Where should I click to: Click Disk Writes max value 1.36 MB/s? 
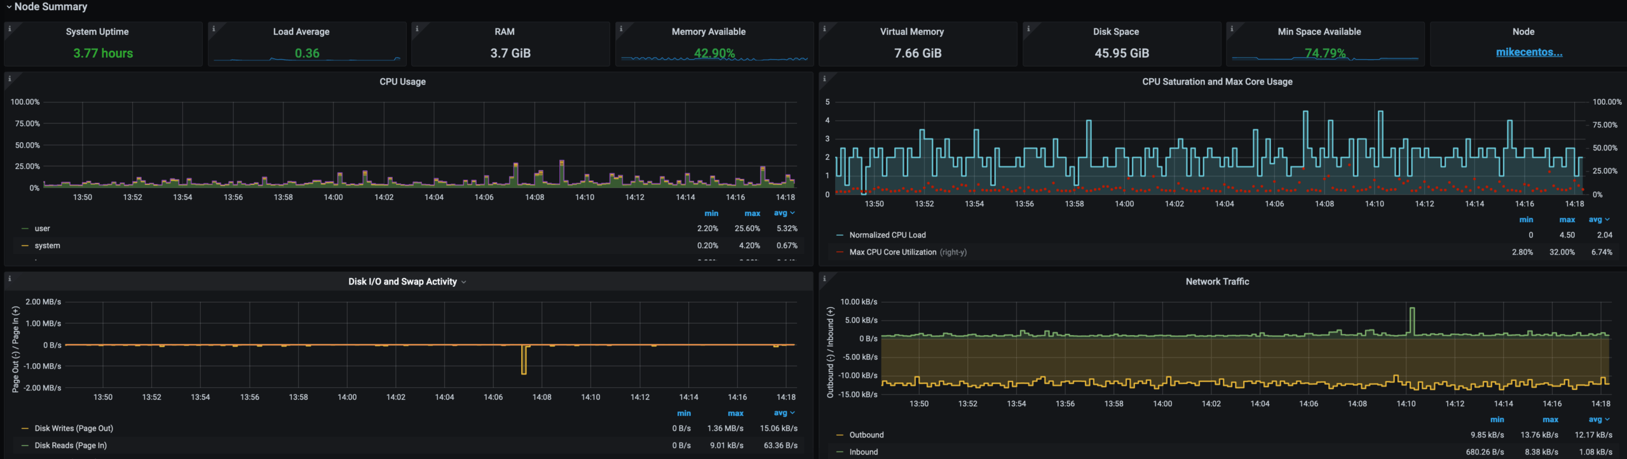[725, 429]
